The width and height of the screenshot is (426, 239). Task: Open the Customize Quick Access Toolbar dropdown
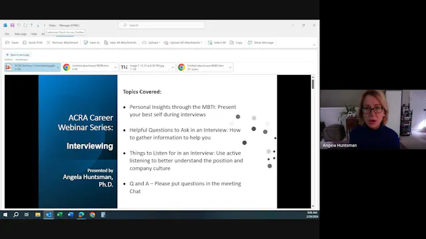pos(45,25)
